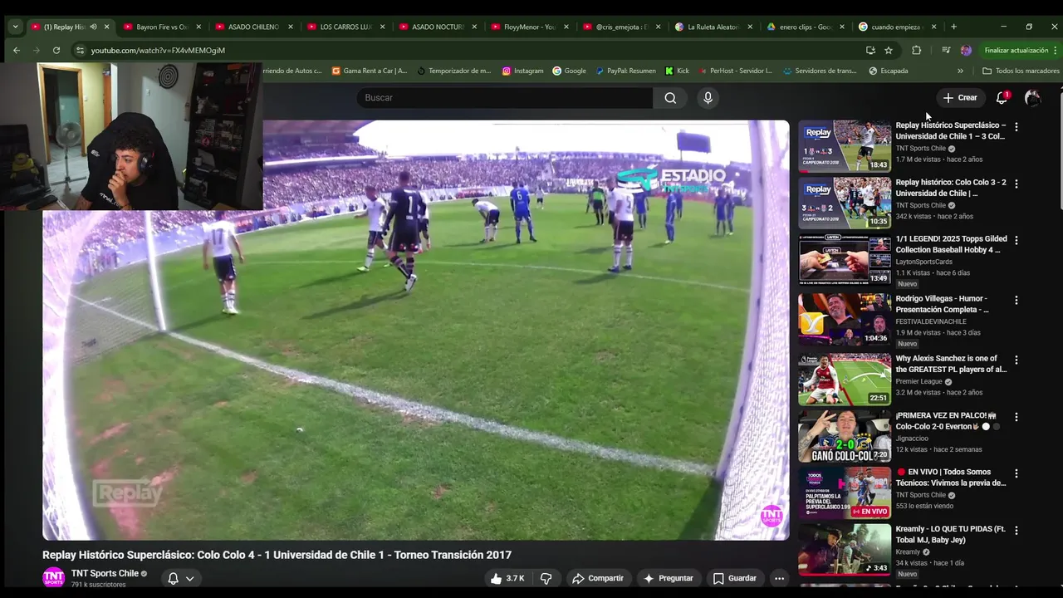Viewport: 1063px width, 598px height.
Task: Open Kick bookmark
Action: coord(677,71)
